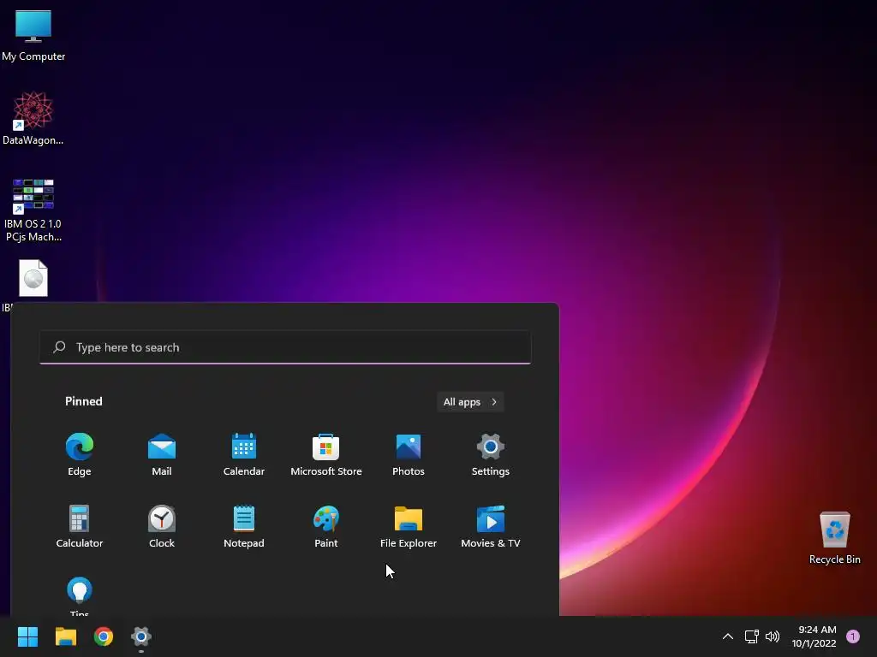Launch Google Chrome from the taskbar
The height and width of the screenshot is (657, 877).
point(104,636)
